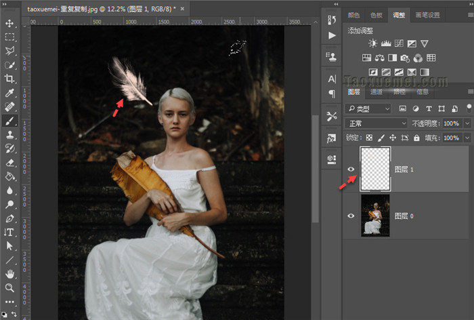The image size is (474, 320).
Task: Toggle lock image pixels brush icon
Action: (x=381, y=138)
